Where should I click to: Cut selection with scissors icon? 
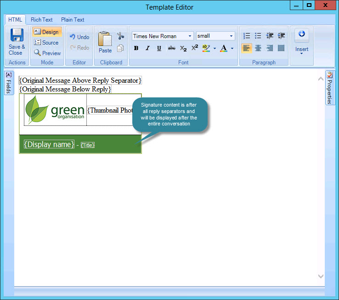(x=120, y=36)
